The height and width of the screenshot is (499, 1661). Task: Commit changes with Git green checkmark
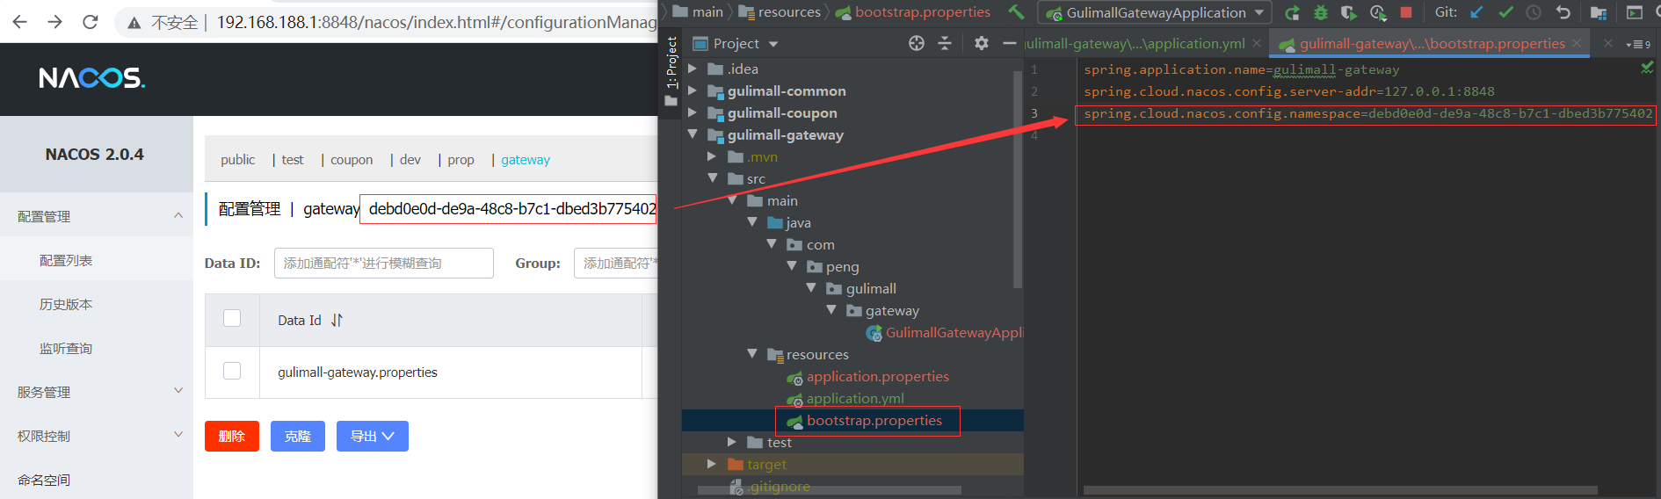click(x=1505, y=12)
